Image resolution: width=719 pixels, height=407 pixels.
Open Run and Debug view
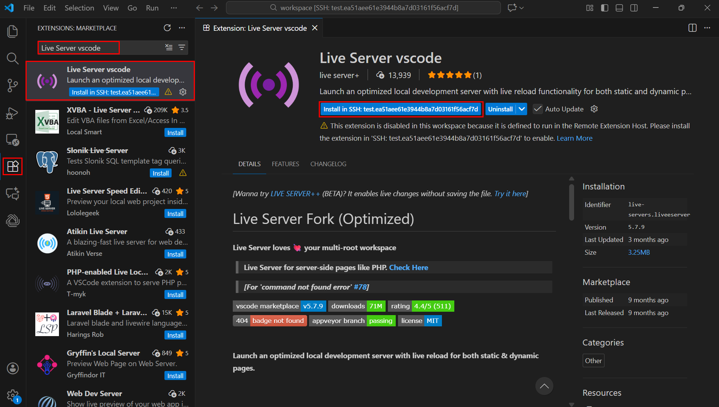[12, 113]
